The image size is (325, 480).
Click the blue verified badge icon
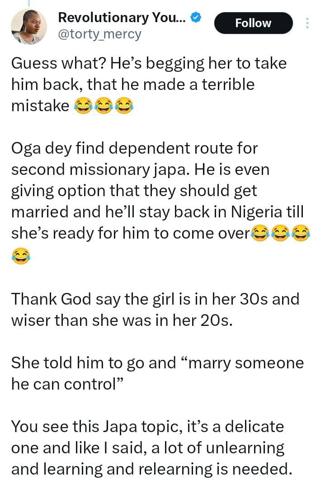pos(196,18)
